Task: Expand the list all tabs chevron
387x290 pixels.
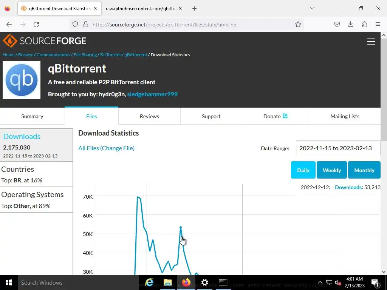Action: click(312, 8)
